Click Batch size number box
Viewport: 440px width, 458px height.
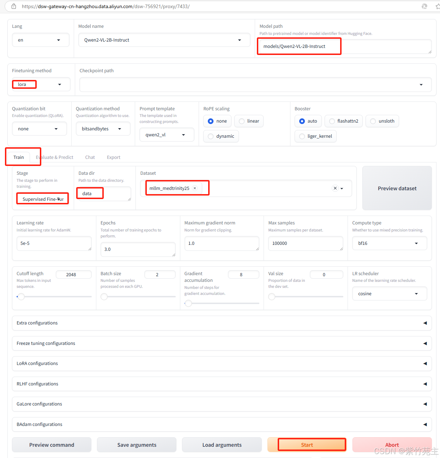point(160,274)
